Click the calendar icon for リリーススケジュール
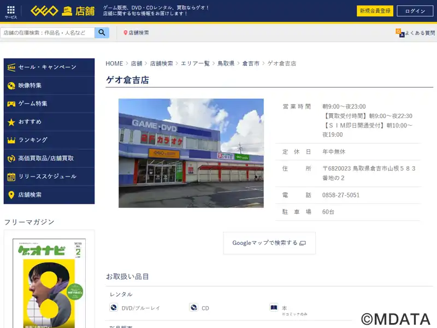437x328 pixels. pos(11,177)
